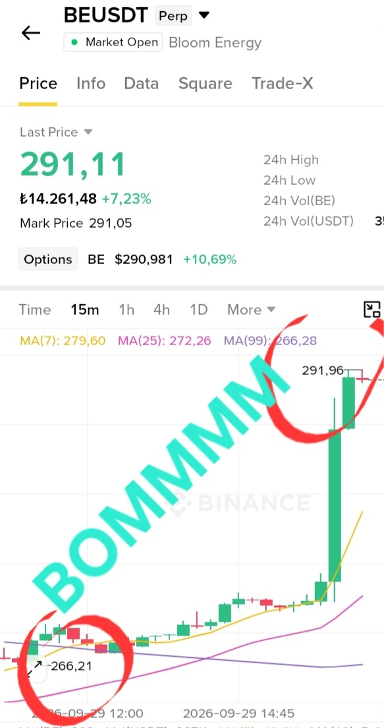Click the MA(7) indicator value label

(63, 341)
